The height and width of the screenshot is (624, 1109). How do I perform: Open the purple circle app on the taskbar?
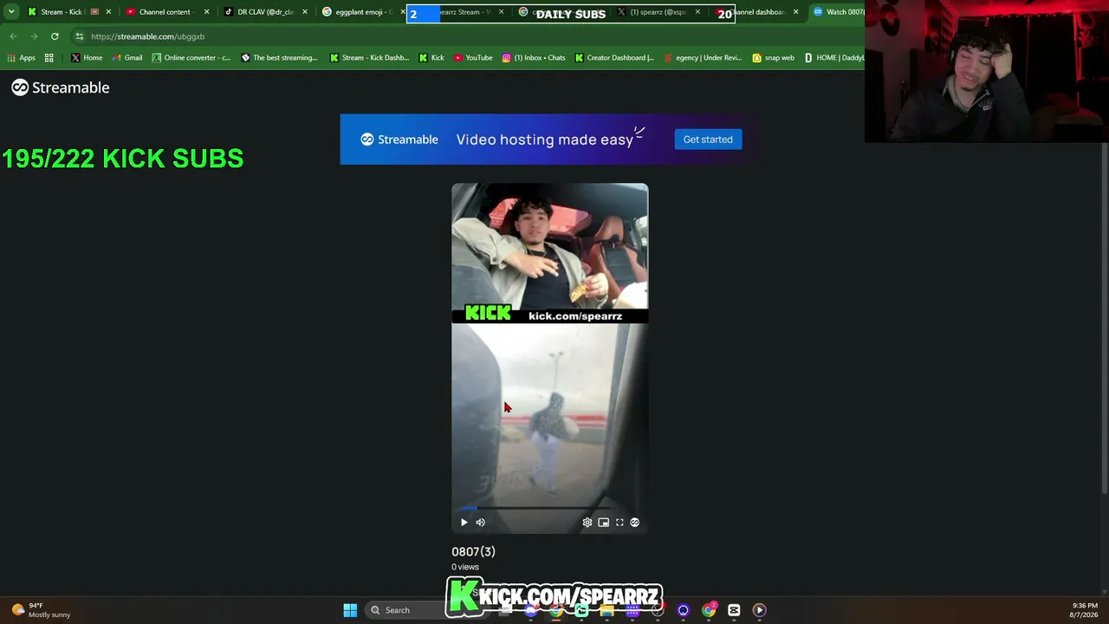click(x=684, y=610)
